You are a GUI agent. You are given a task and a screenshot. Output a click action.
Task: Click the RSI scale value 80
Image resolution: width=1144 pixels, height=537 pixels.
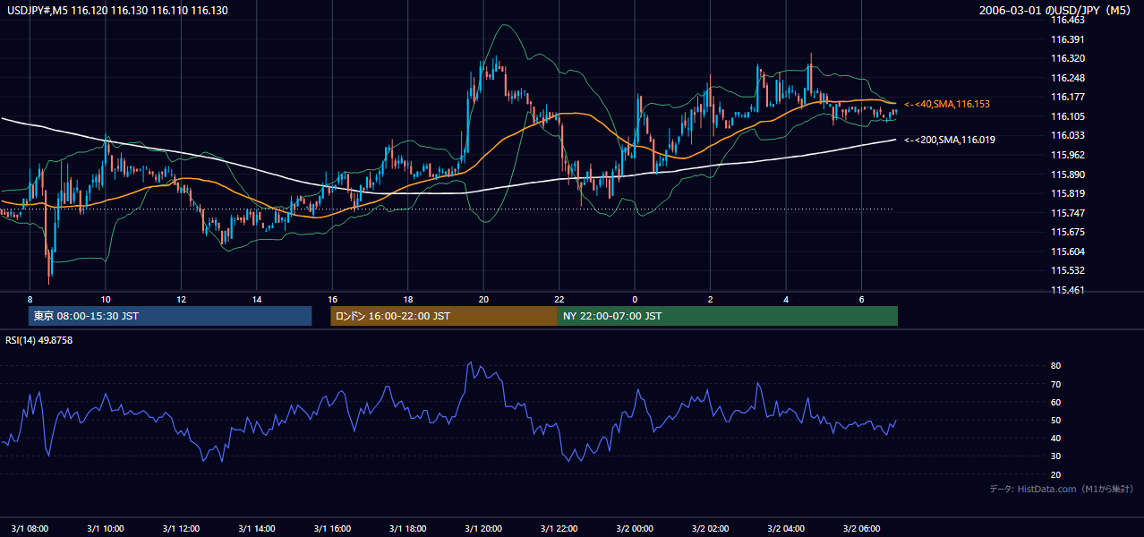pyautogui.click(x=1055, y=366)
